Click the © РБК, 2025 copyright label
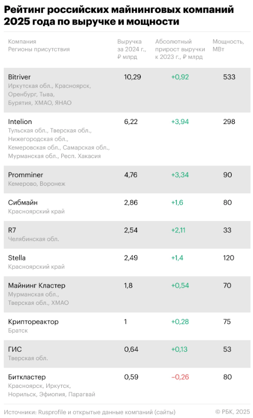This screenshot has width=253, height=418. tap(233, 412)
